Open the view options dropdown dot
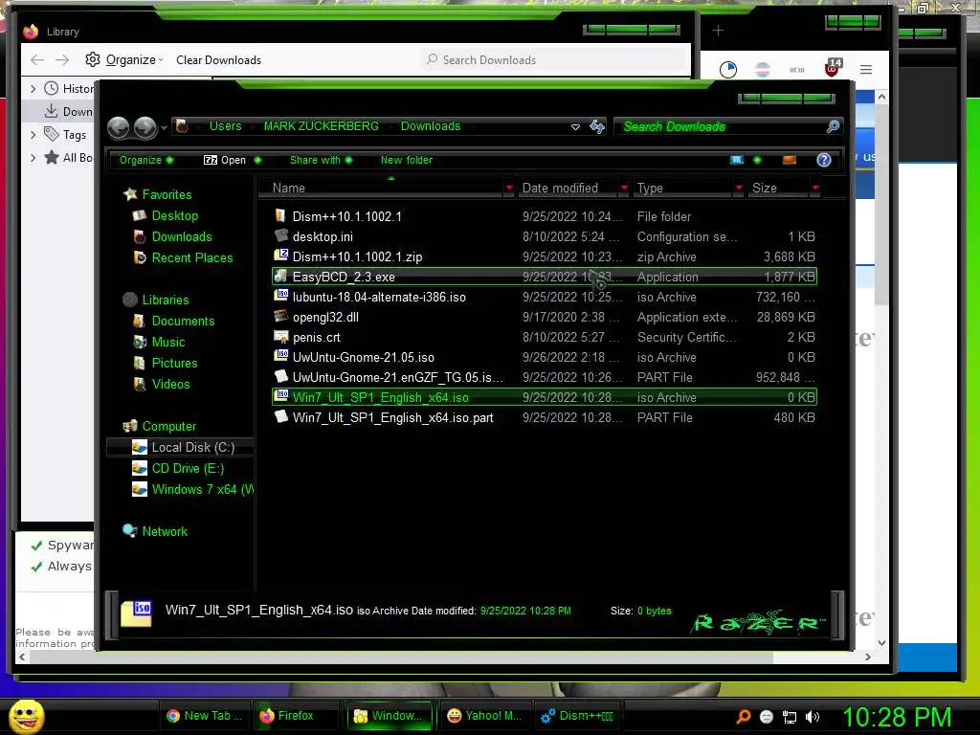The width and height of the screenshot is (980, 735). point(758,160)
